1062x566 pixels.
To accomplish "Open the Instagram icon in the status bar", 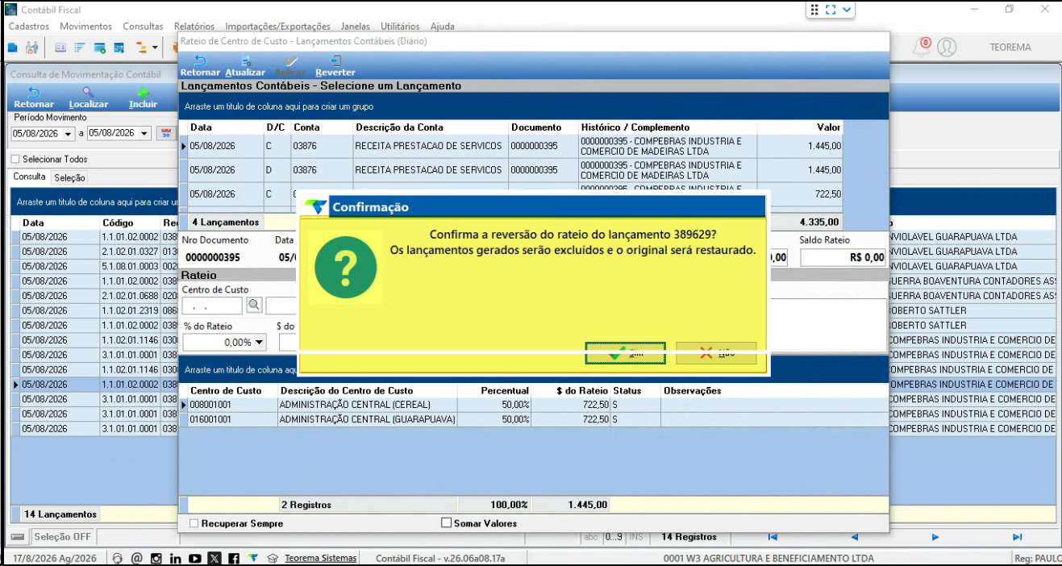I will tap(156, 558).
